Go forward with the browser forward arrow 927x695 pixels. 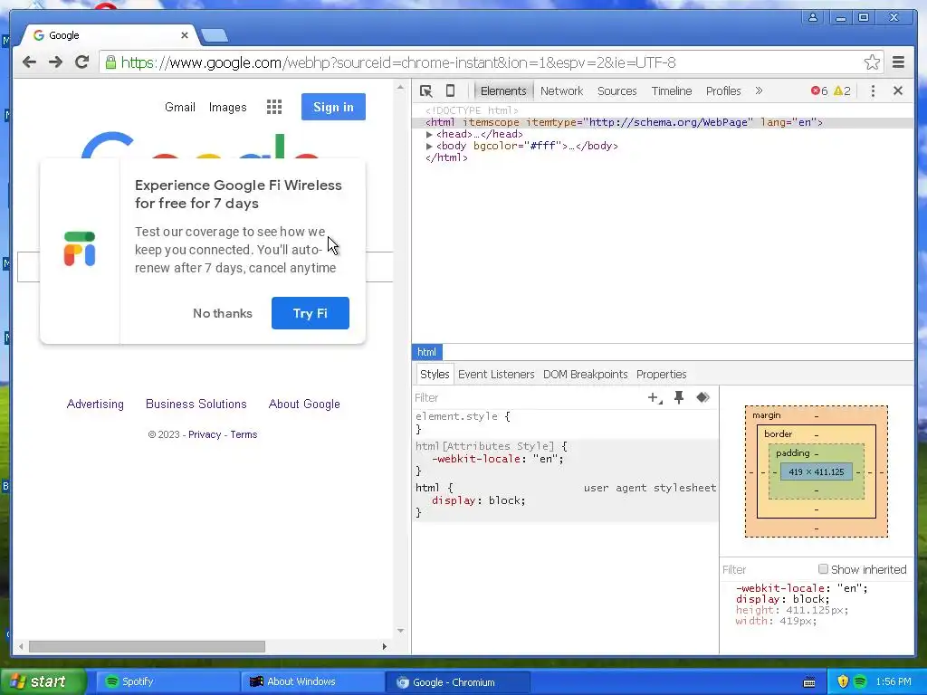click(55, 62)
